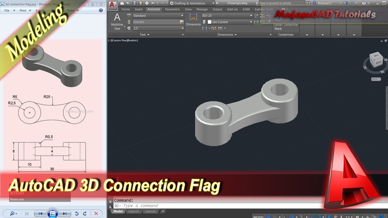Toggle MODEL space button in status bar

[x=259, y=216]
